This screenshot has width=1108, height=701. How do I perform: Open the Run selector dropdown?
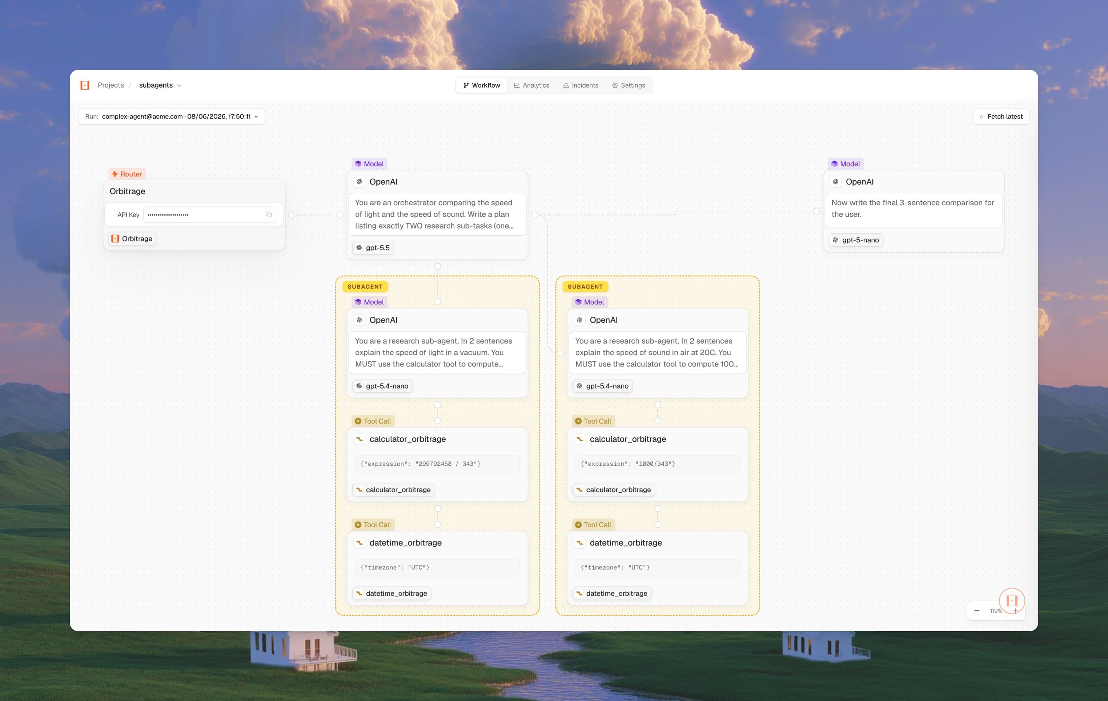click(x=171, y=116)
